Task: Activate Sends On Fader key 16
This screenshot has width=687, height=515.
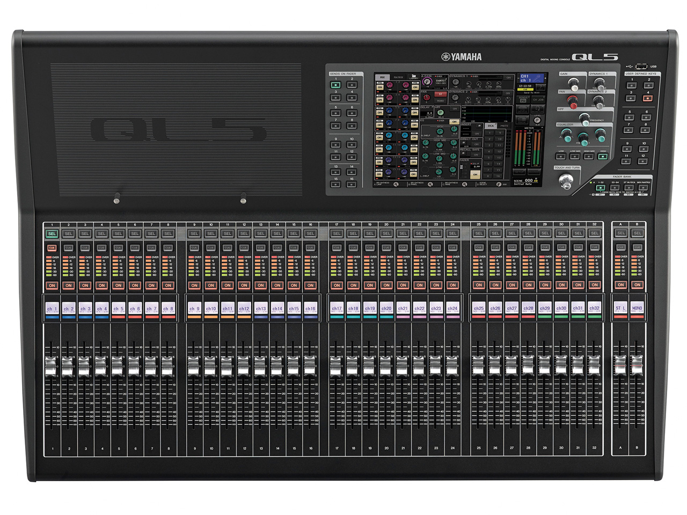Action: click(x=352, y=184)
